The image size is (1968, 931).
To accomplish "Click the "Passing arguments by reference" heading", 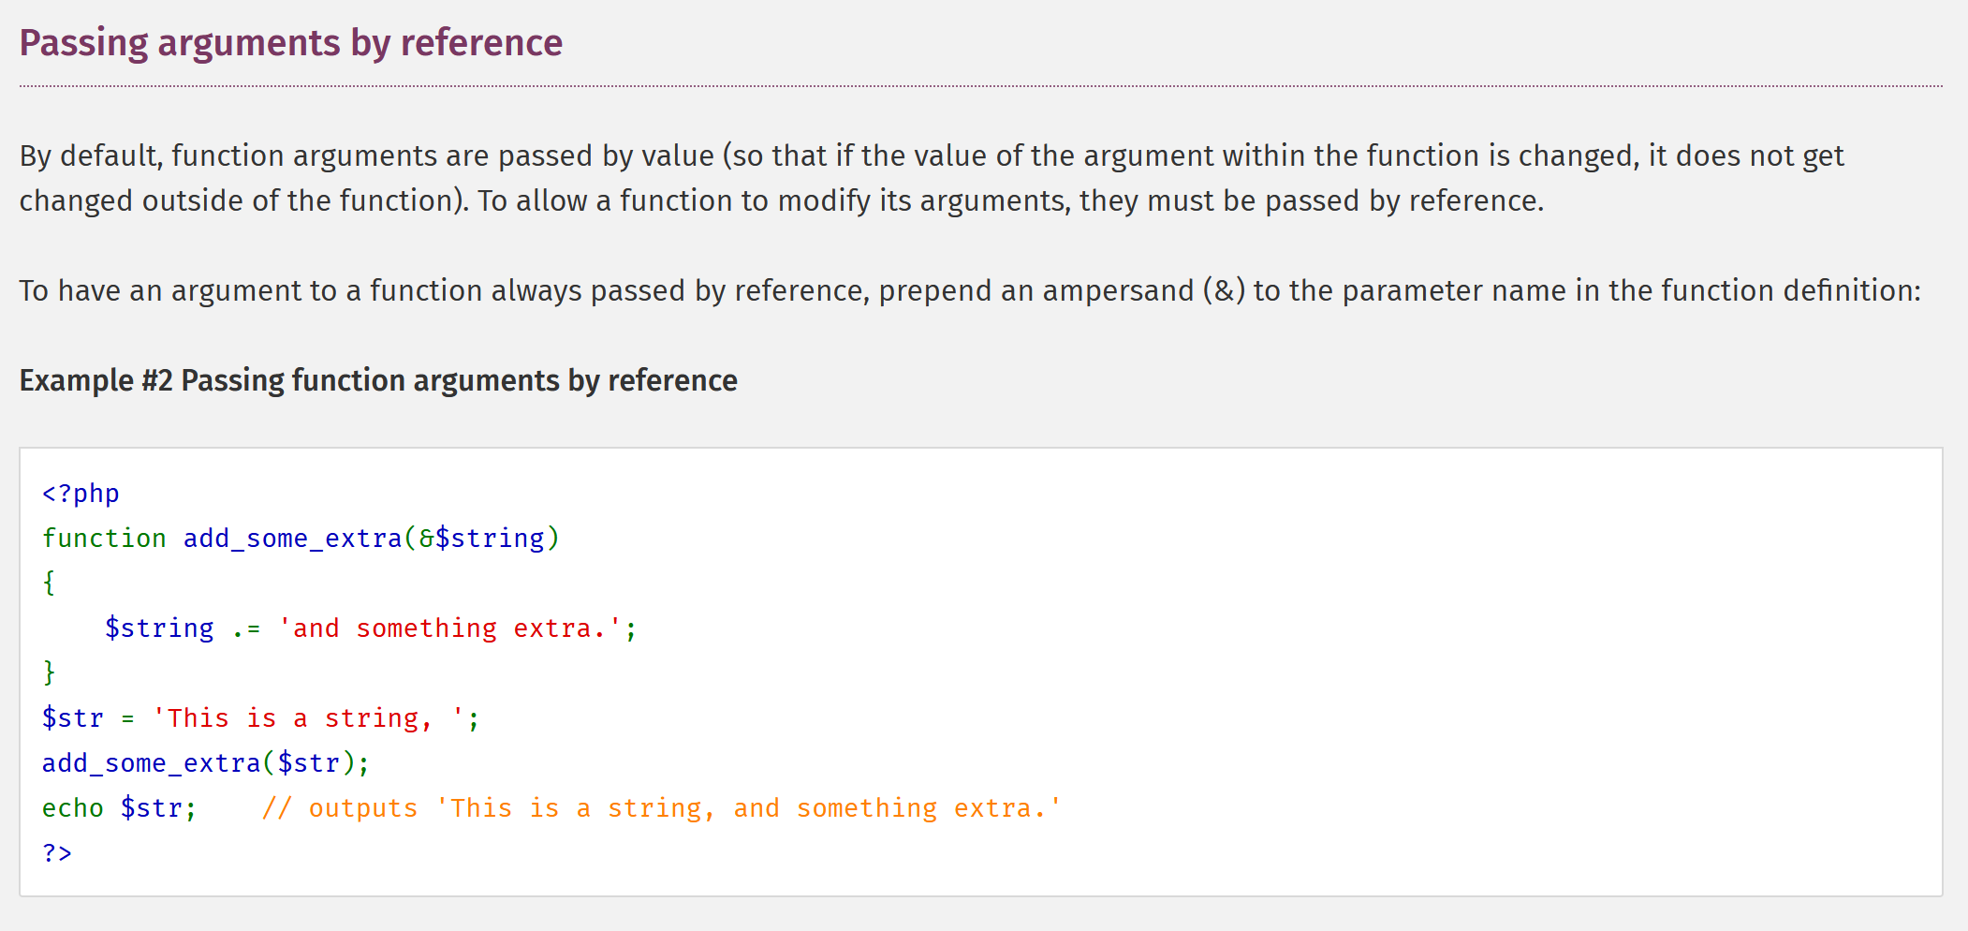I will [290, 43].
